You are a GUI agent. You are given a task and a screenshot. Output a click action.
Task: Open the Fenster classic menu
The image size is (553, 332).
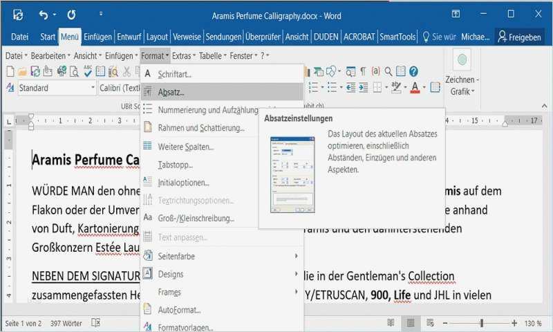pyautogui.click(x=243, y=56)
